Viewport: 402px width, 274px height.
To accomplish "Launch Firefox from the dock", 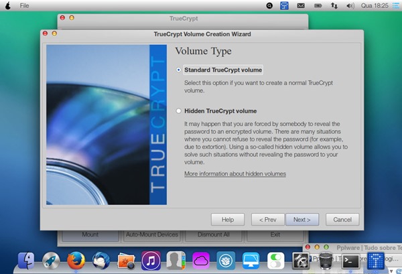I will tap(76, 261).
